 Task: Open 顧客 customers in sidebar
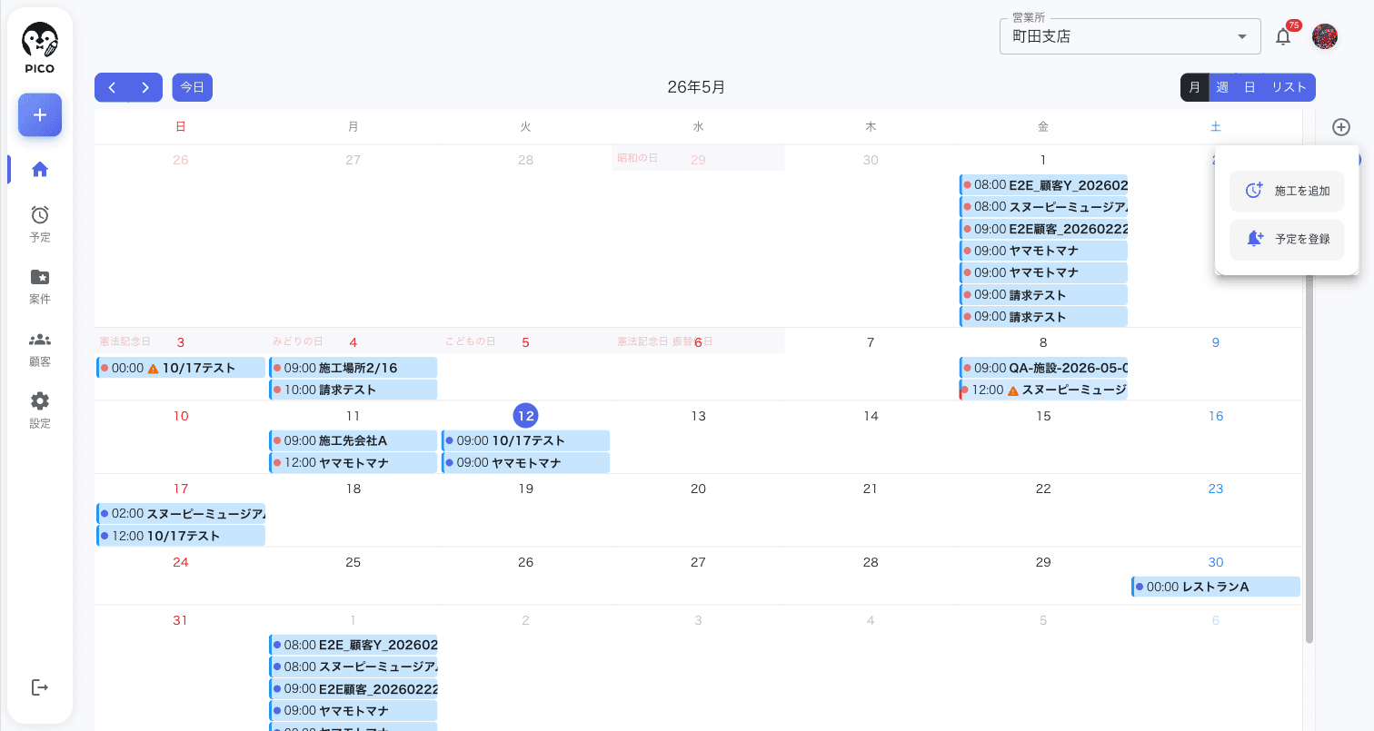40,349
